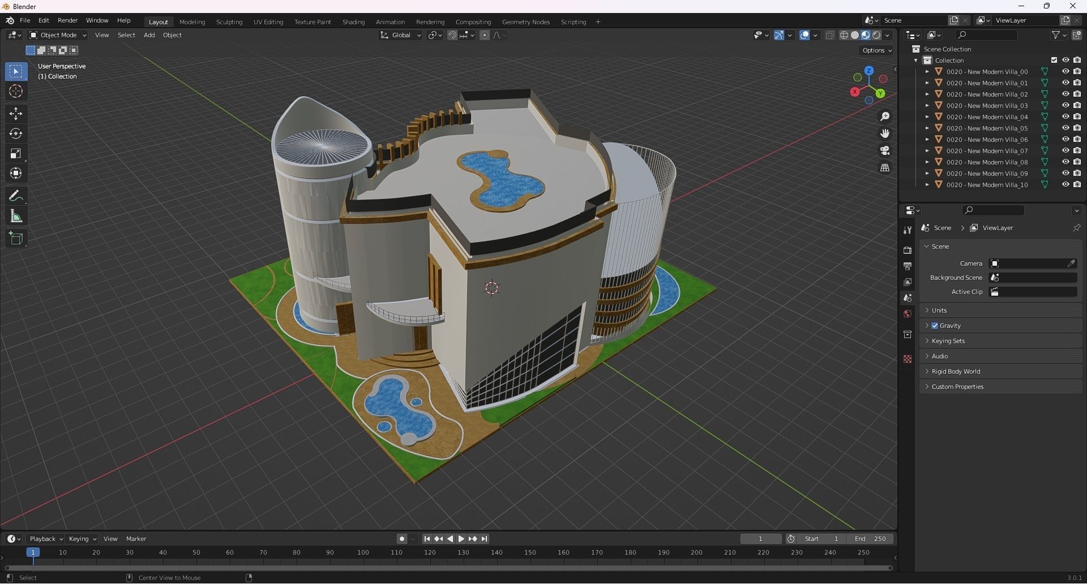Pick the Measure tool
Viewport: 1087px width, 588px height.
click(x=16, y=216)
